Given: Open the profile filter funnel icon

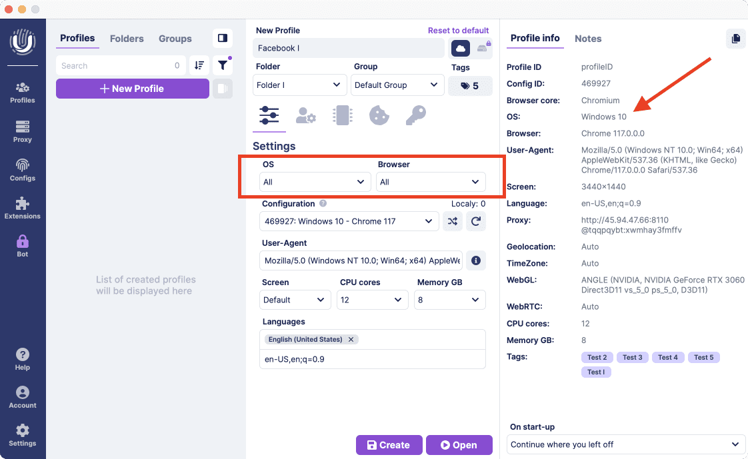Looking at the screenshot, I should (223, 65).
